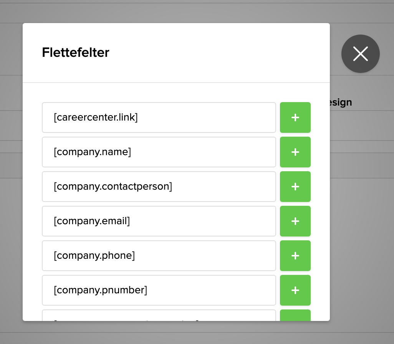
Task: Click the dimmed 'esign' text behind the modal
Action: point(340,102)
